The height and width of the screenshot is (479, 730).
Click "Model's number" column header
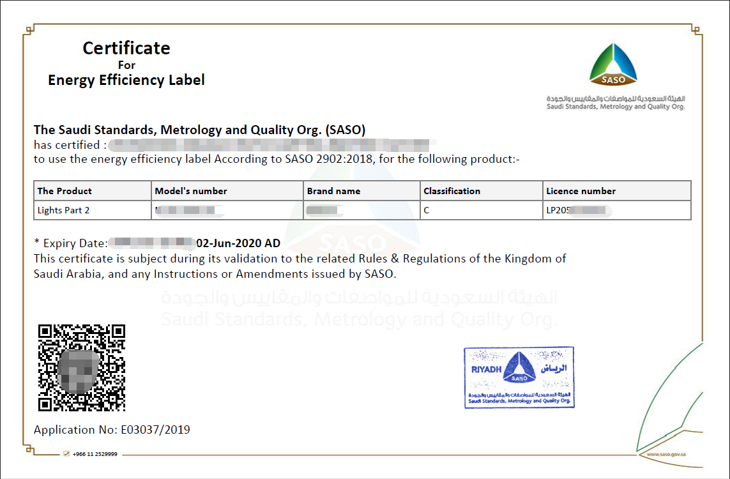point(227,191)
